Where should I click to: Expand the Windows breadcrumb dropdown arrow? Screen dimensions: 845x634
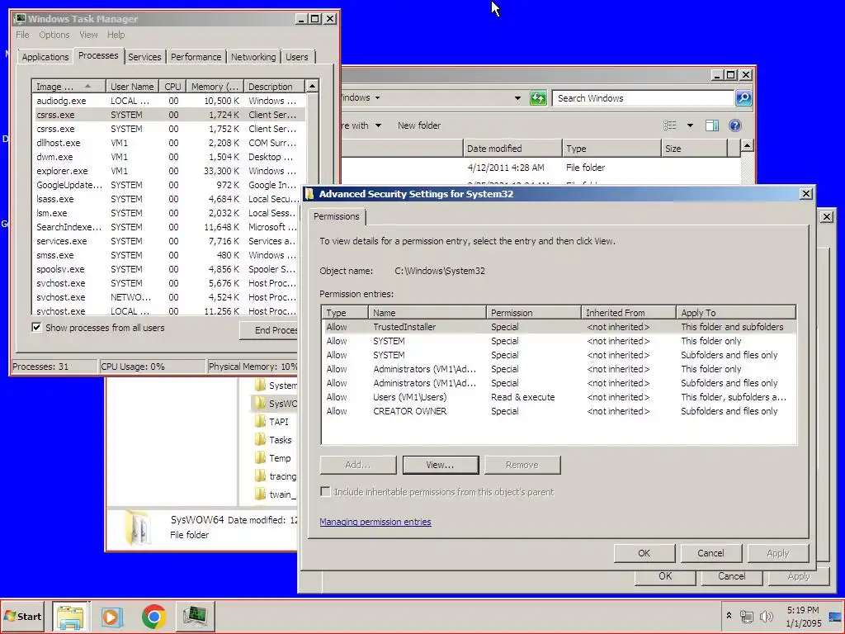tap(377, 98)
